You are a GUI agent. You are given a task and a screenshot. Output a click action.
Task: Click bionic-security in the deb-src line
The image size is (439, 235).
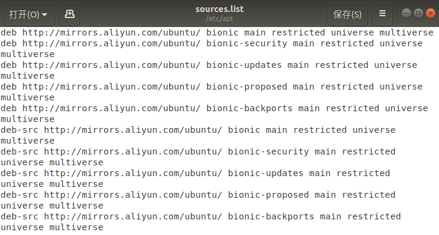tap(268, 151)
